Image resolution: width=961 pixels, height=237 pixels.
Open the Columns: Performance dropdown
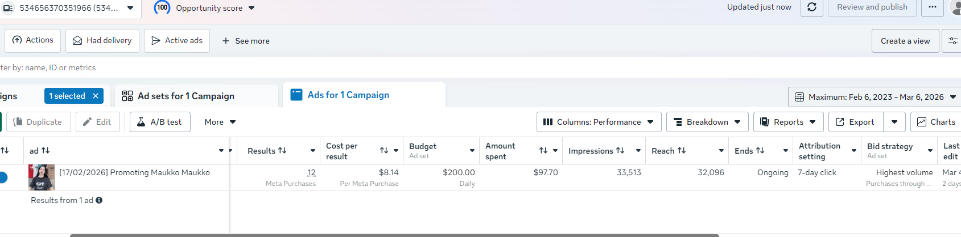599,122
